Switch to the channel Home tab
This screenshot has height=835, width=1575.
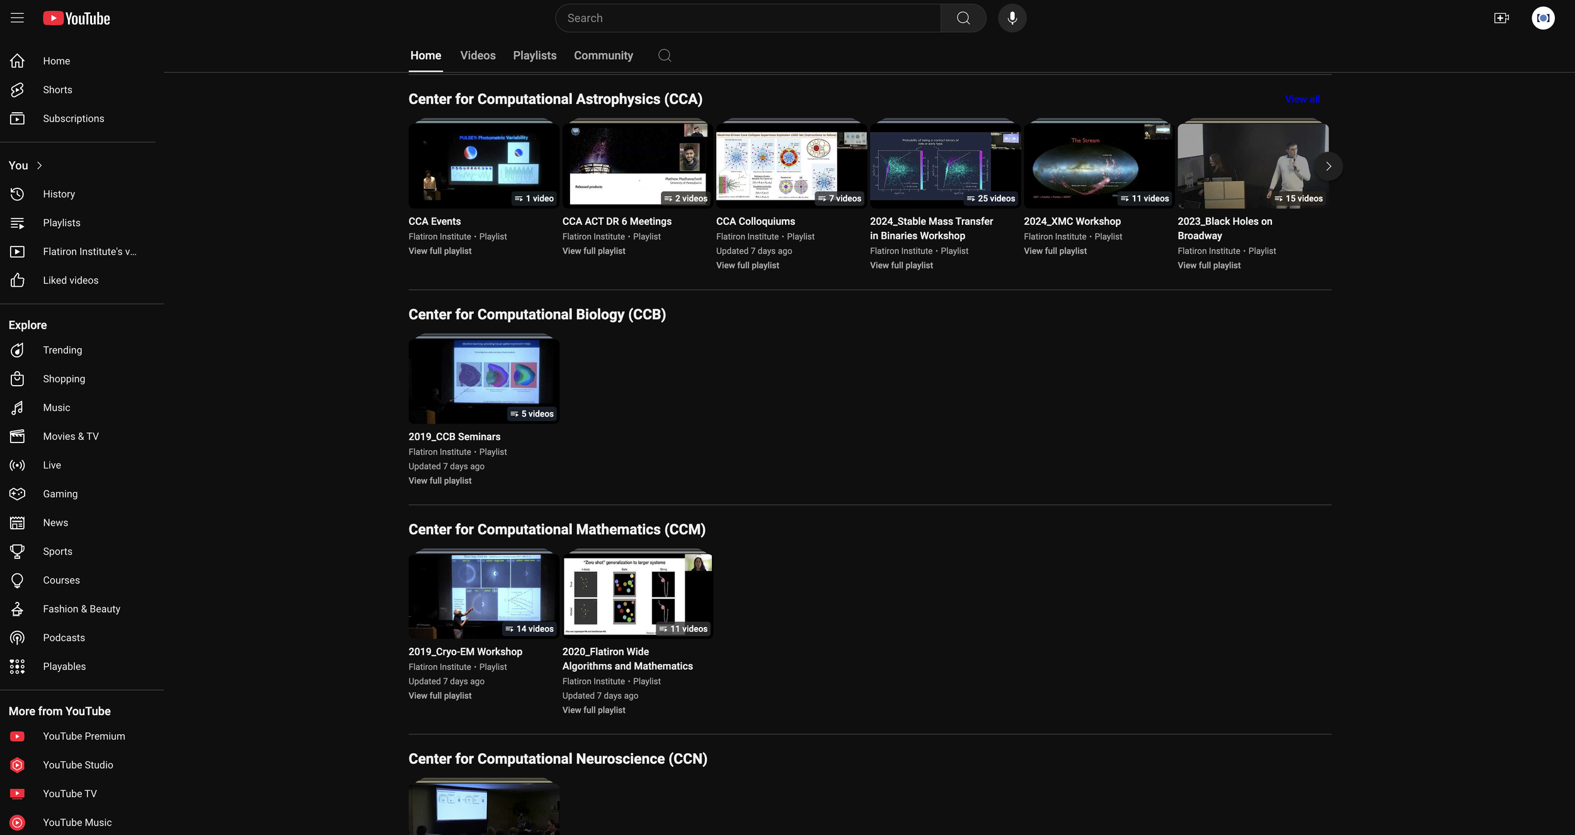click(425, 55)
